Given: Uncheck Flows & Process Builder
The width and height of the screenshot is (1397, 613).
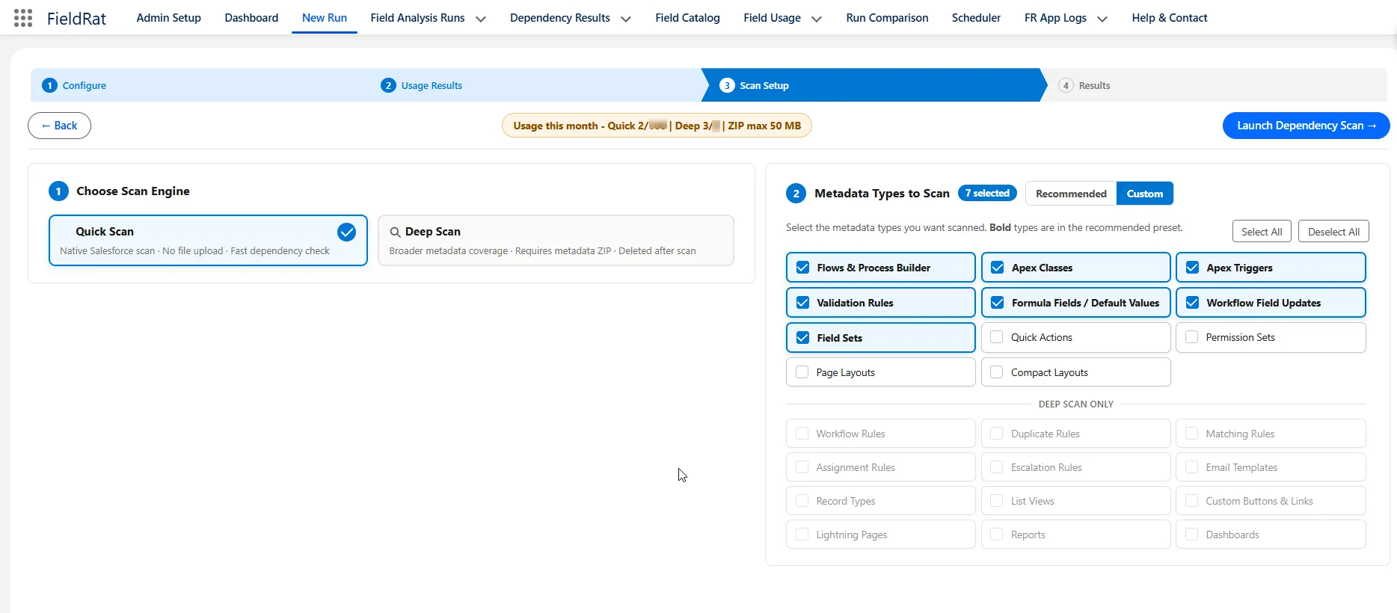Looking at the screenshot, I should coord(802,268).
